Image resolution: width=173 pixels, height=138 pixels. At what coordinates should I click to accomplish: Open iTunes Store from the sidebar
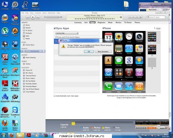[x=30, y=45]
